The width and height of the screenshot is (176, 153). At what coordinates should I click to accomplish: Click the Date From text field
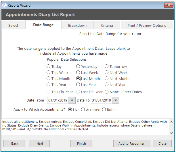pyautogui.click(x=58, y=100)
